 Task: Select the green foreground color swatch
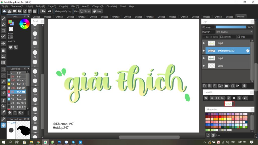(10, 22)
